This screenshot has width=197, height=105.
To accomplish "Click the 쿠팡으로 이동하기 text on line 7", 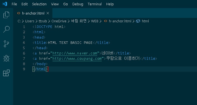I will tap(123, 58).
